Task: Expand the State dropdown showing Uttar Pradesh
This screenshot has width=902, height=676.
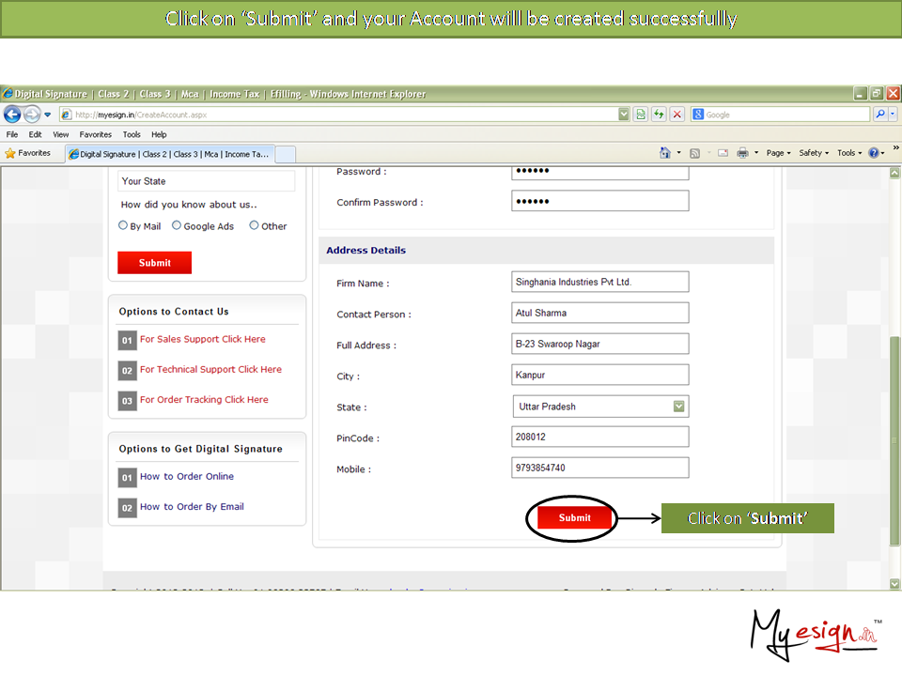Action: [679, 407]
